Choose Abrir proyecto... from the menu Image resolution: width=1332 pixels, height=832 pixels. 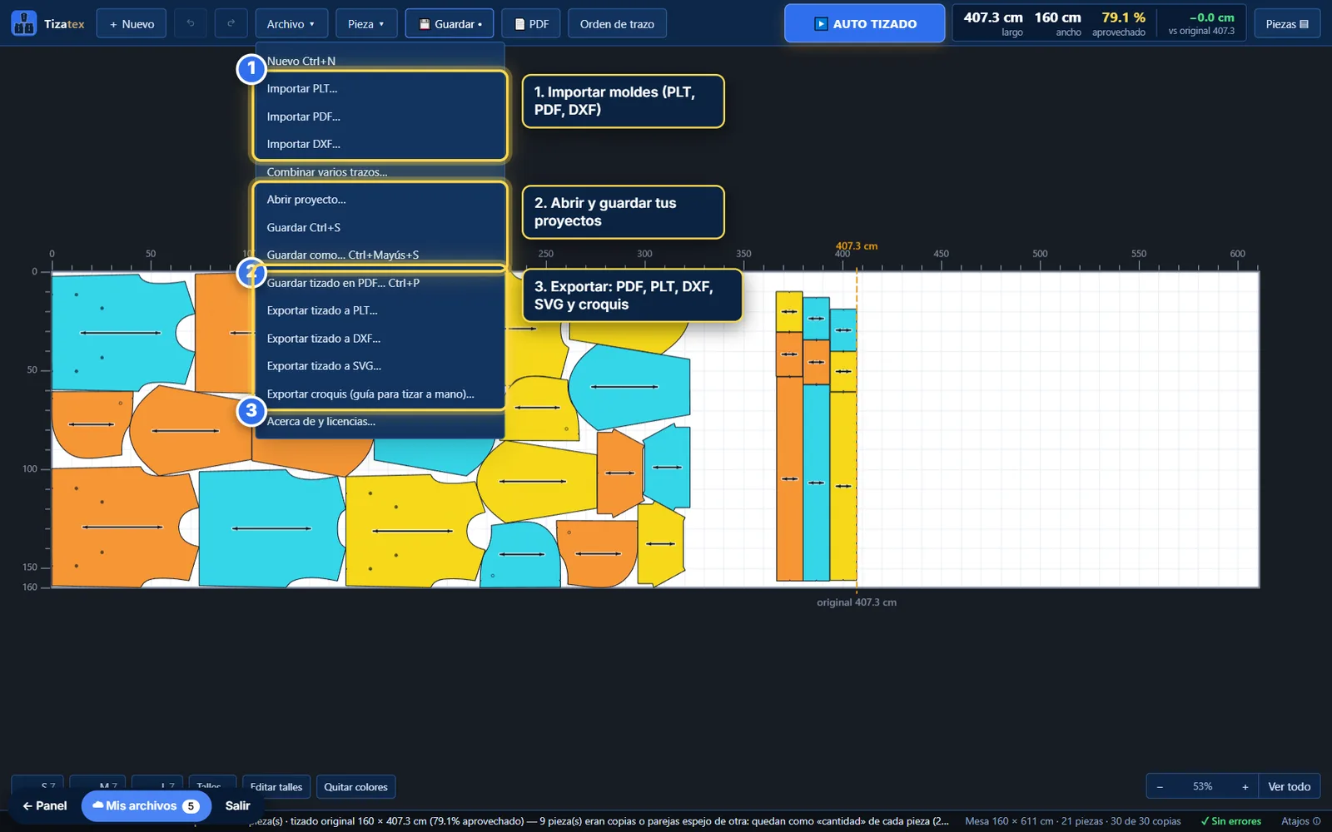tap(380, 200)
